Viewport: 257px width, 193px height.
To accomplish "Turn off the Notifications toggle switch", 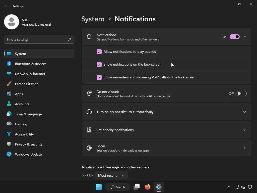I will click(x=235, y=37).
